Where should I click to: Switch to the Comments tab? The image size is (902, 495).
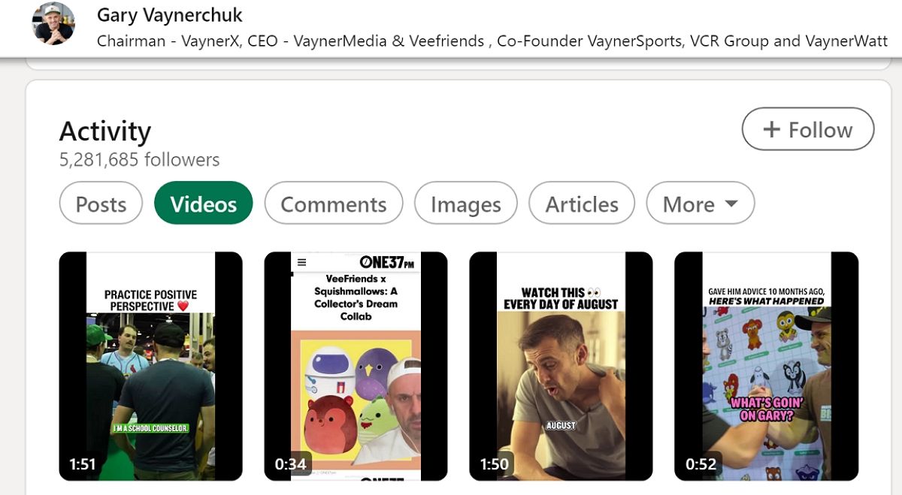(x=333, y=203)
